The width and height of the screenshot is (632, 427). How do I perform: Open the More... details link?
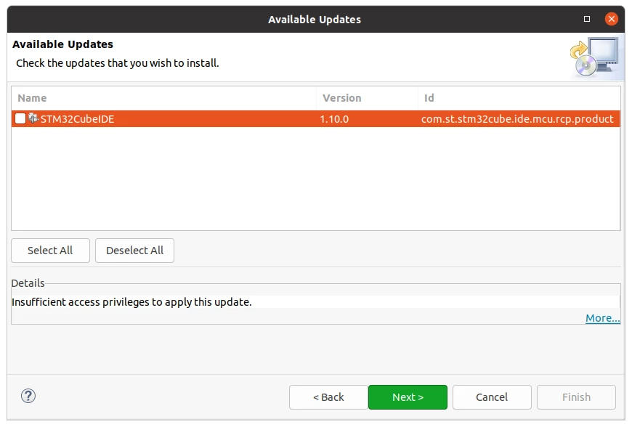[602, 318]
